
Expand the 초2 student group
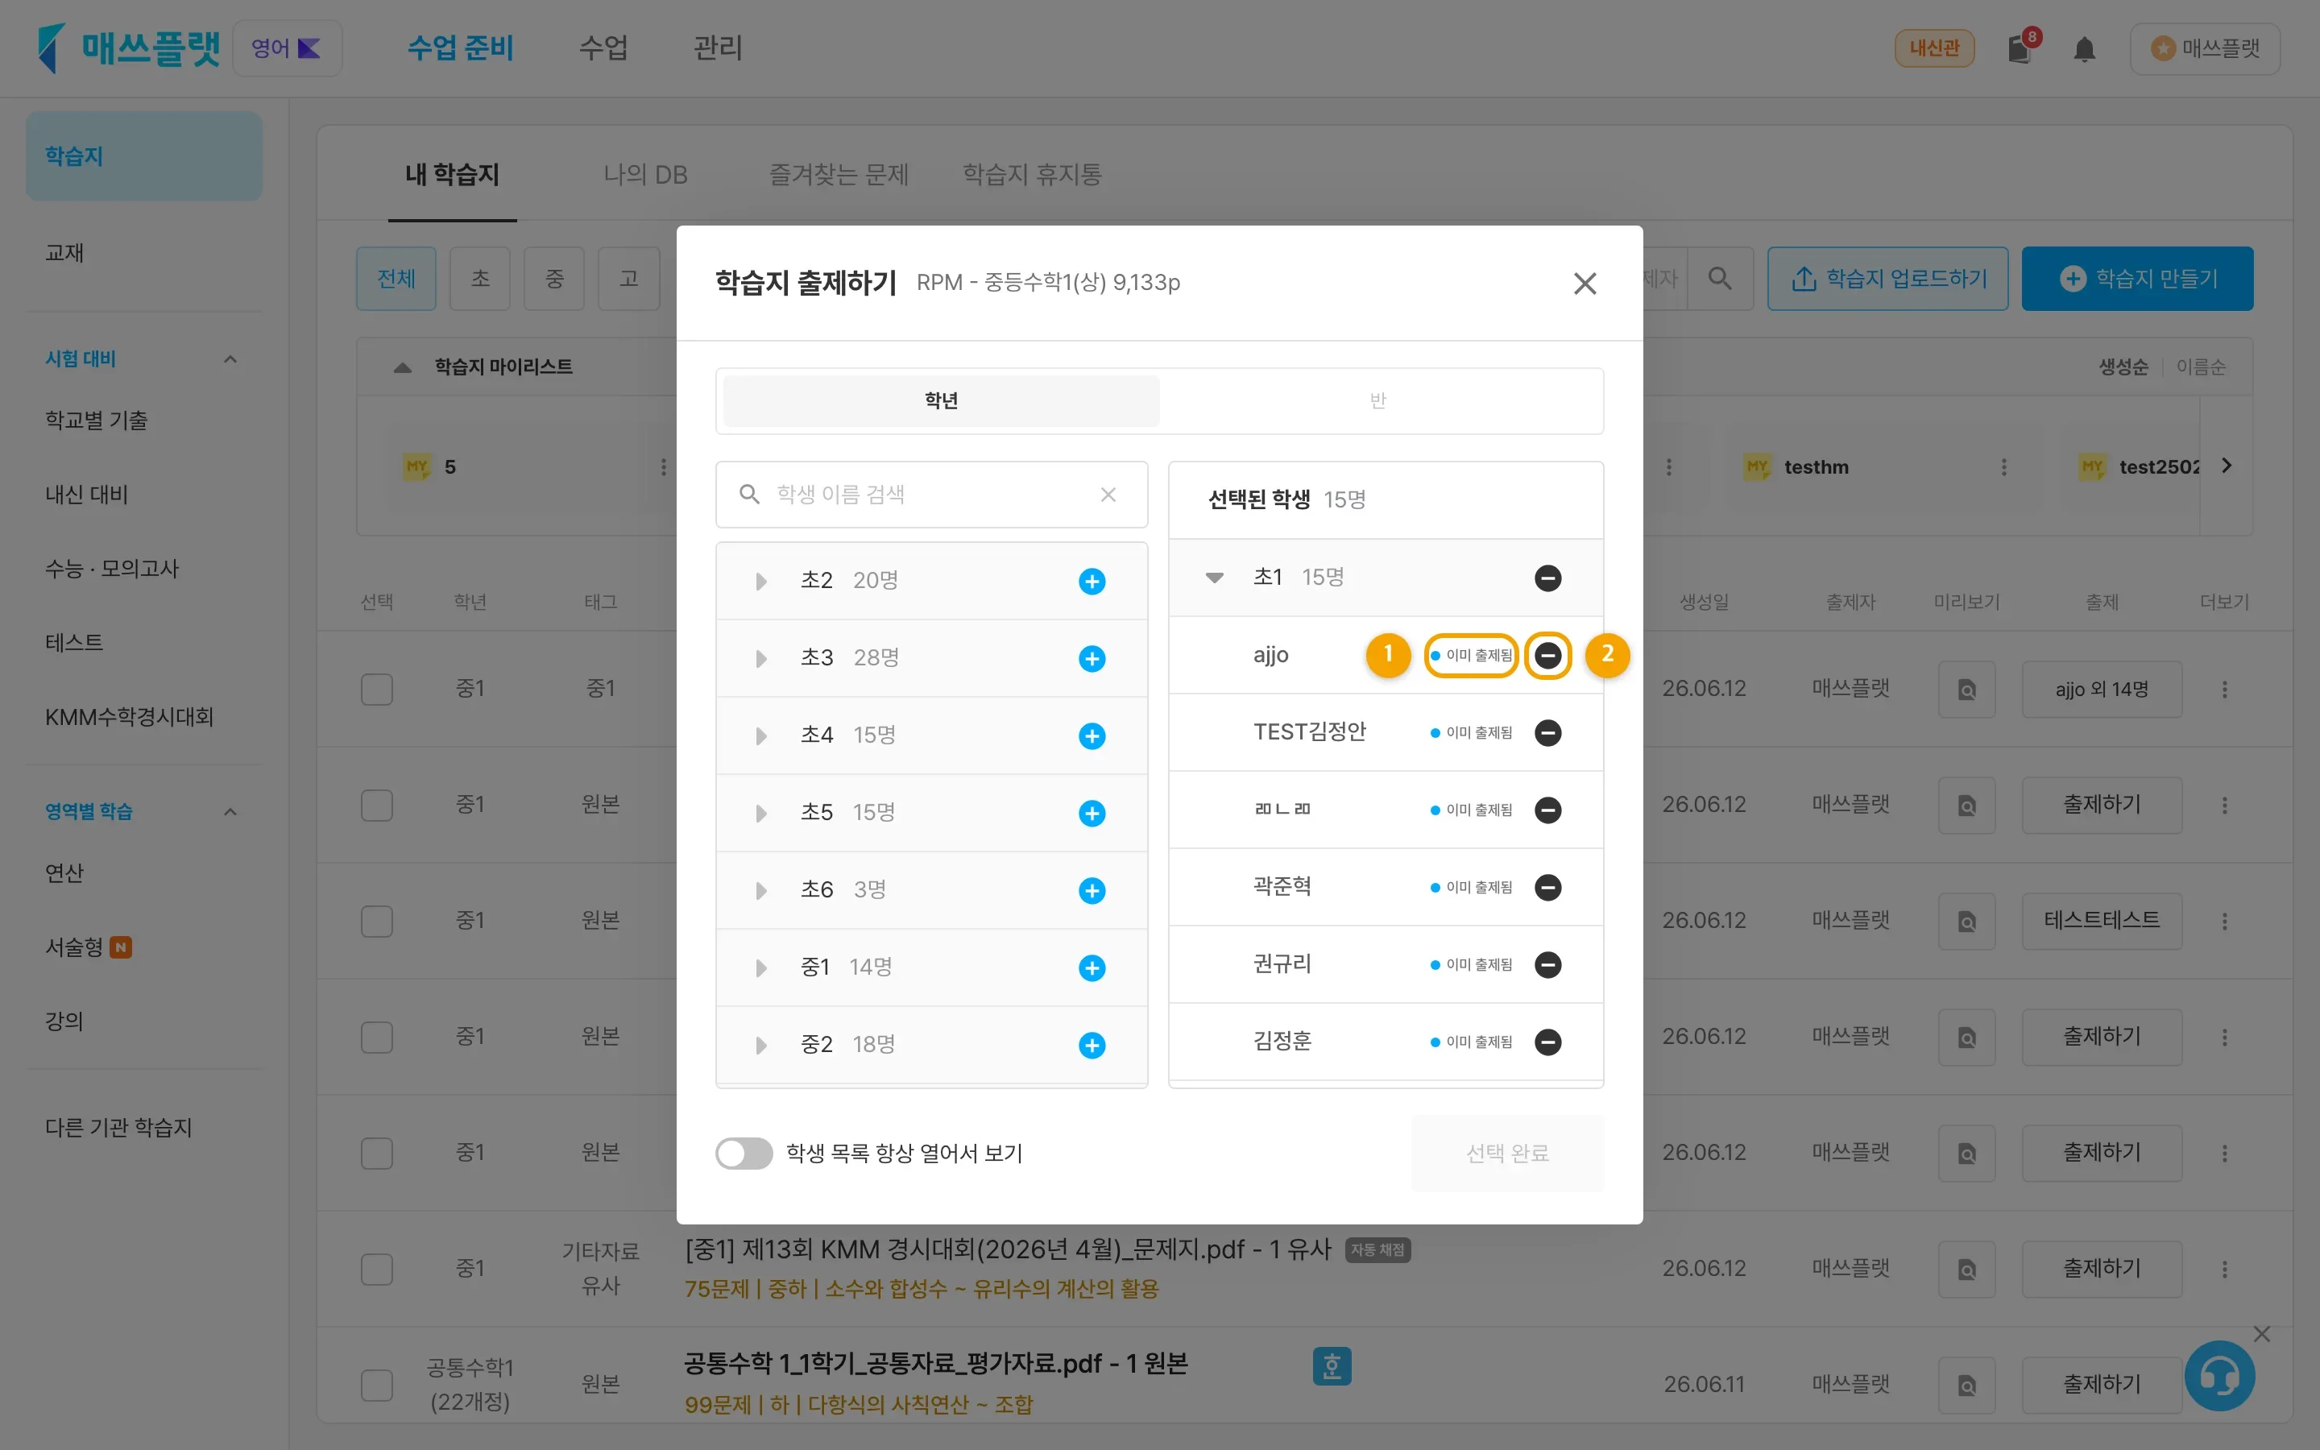pyautogui.click(x=760, y=581)
